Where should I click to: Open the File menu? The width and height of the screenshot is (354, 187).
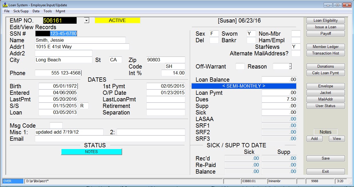pos(7,11)
